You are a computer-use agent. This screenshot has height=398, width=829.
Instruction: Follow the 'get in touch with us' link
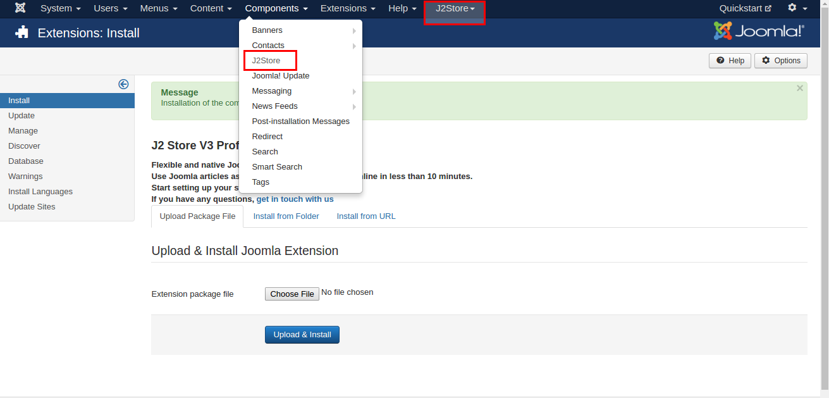295,199
